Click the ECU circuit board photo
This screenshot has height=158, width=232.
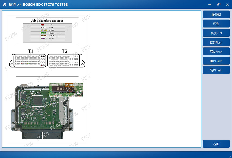pyautogui.click(x=42, y=112)
